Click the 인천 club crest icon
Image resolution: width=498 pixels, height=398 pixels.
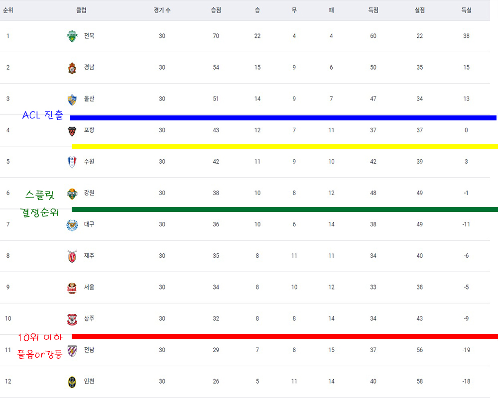72,382
